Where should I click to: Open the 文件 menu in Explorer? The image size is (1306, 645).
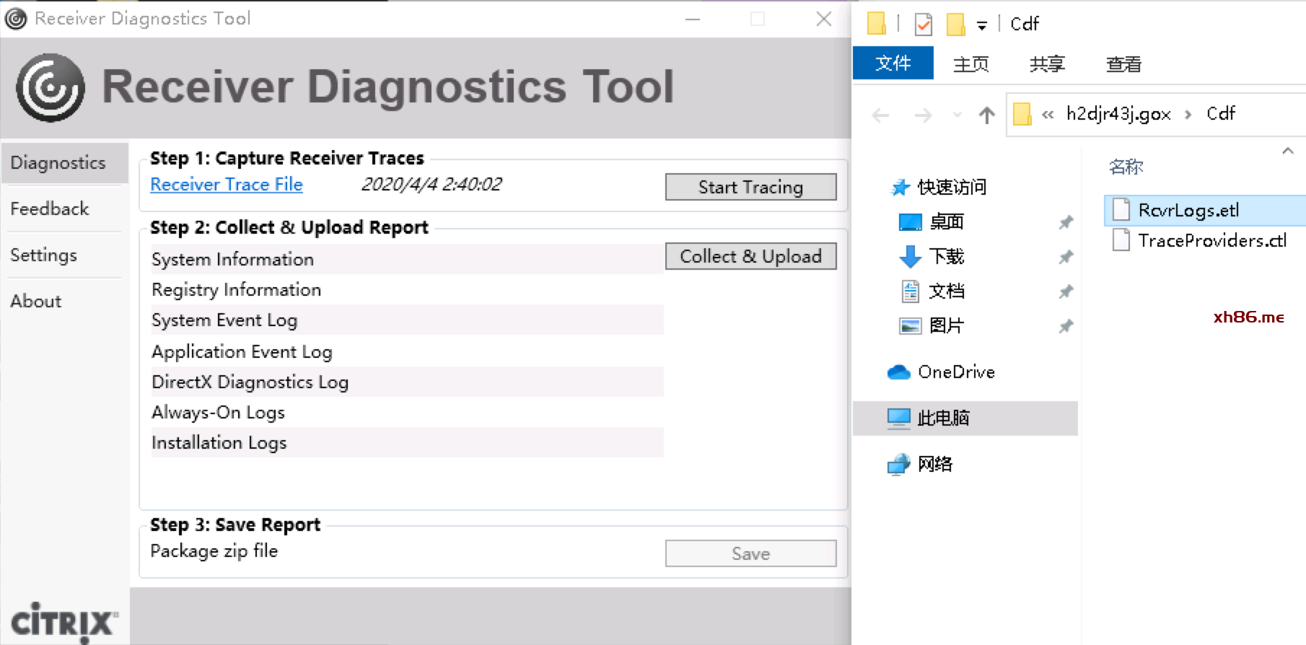click(x=893, y=63)
